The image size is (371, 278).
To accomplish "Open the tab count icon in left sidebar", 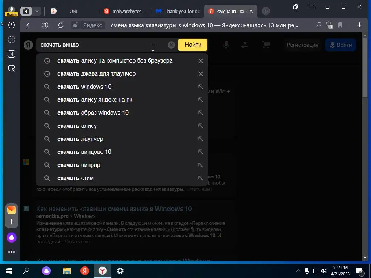I will (x=11, y=54).
